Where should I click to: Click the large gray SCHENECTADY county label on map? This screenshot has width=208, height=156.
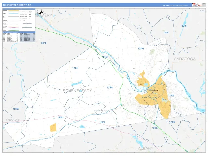click(77, 91)
